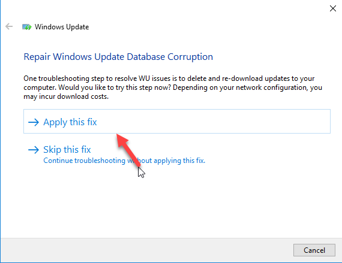Click the arrow icon beside Apply this fix

coord(34,122)
